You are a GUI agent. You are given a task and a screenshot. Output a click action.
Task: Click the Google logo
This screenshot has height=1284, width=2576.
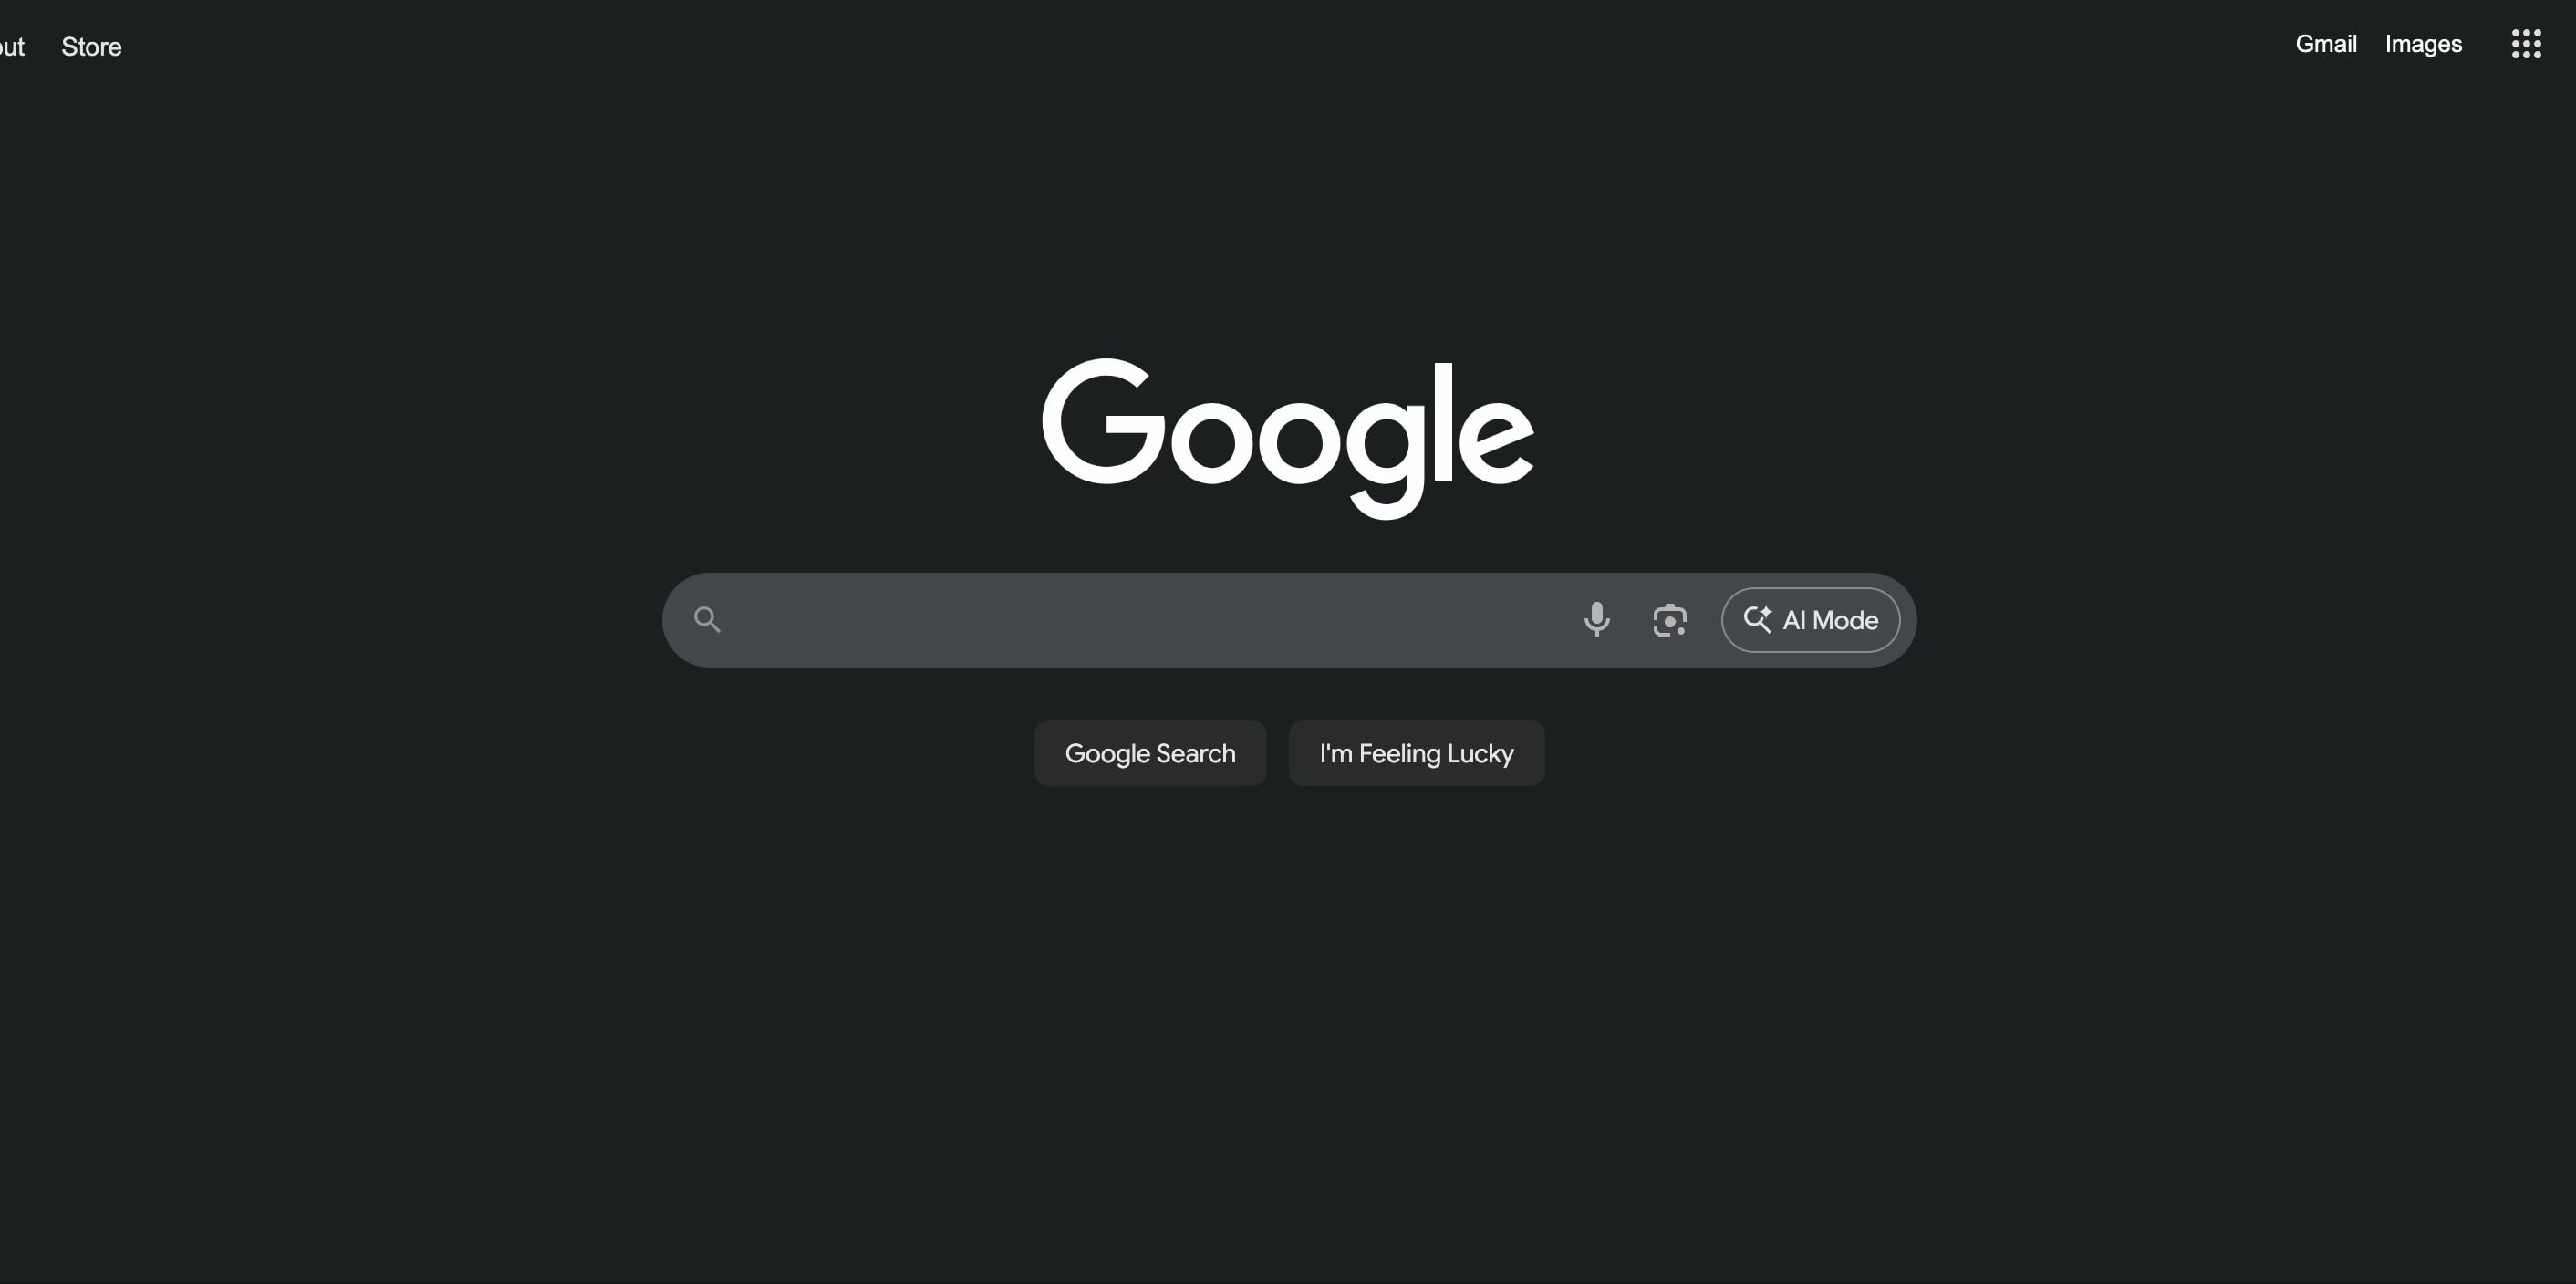1288,438
